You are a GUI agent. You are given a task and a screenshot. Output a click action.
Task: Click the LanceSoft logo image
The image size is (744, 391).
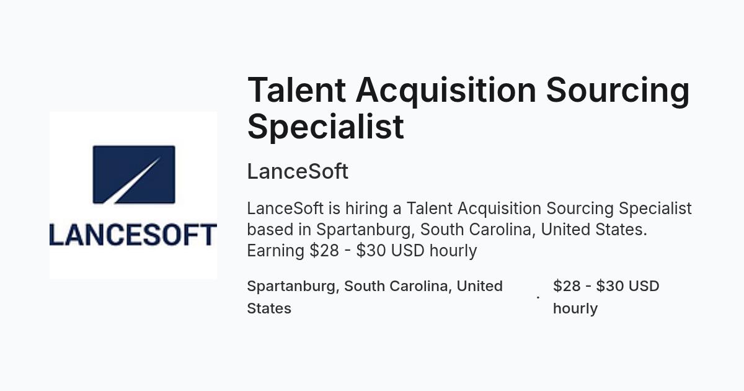[133, 195]
